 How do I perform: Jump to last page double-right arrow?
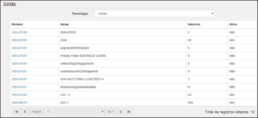[x=129, y=112]
